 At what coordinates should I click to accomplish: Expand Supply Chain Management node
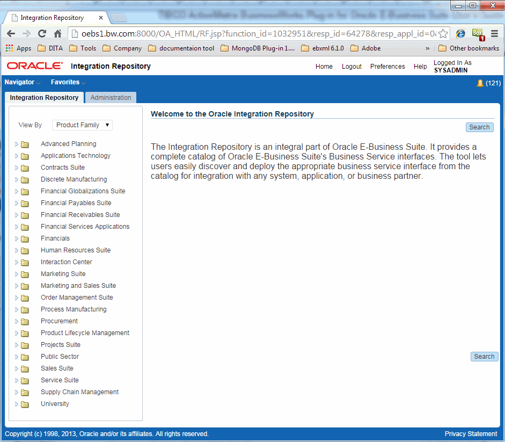(17, 393)
